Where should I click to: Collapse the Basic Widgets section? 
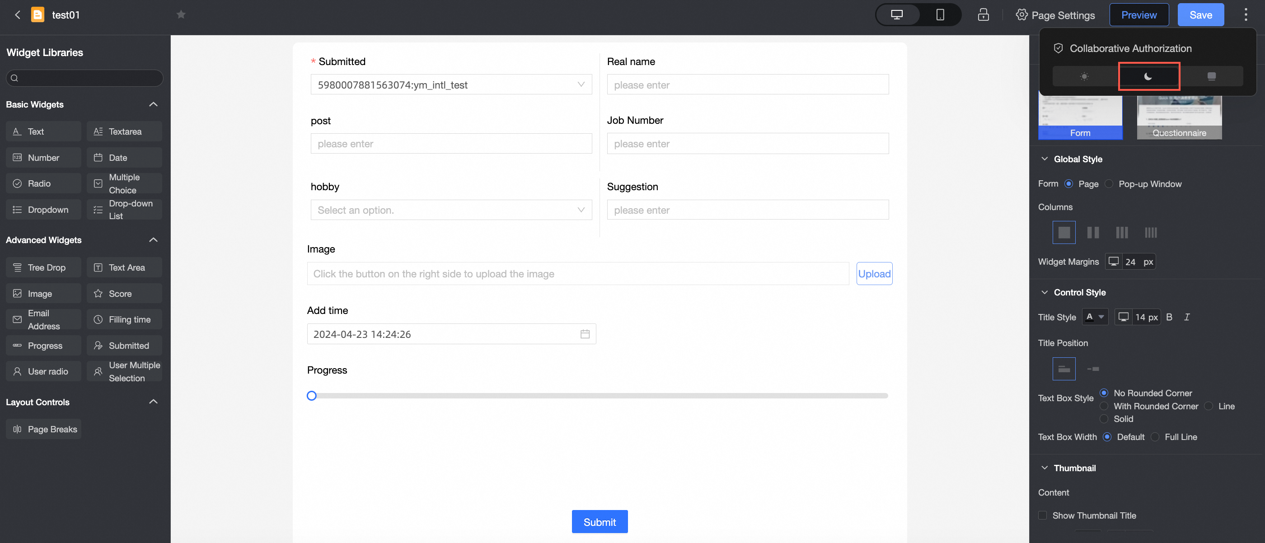pos(153,104)
